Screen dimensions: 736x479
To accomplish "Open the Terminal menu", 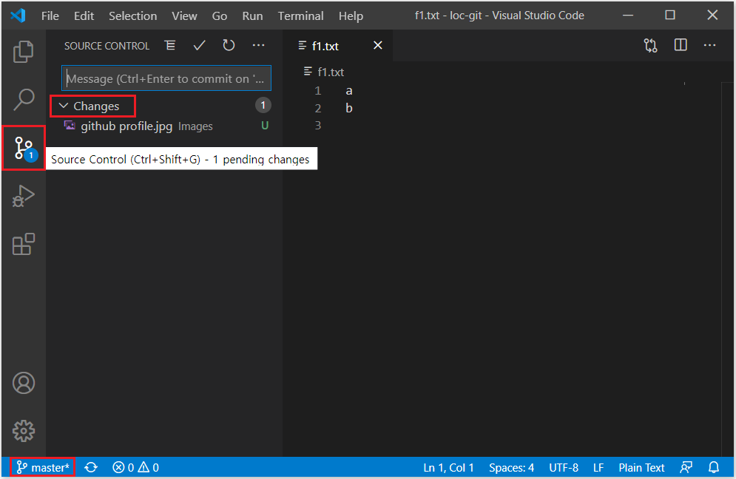I will (x=301, y=16).
